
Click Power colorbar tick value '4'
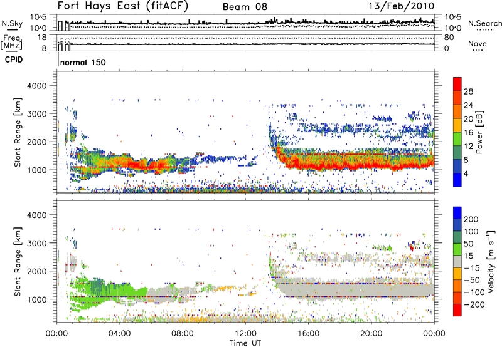click(x=466, y=173)
